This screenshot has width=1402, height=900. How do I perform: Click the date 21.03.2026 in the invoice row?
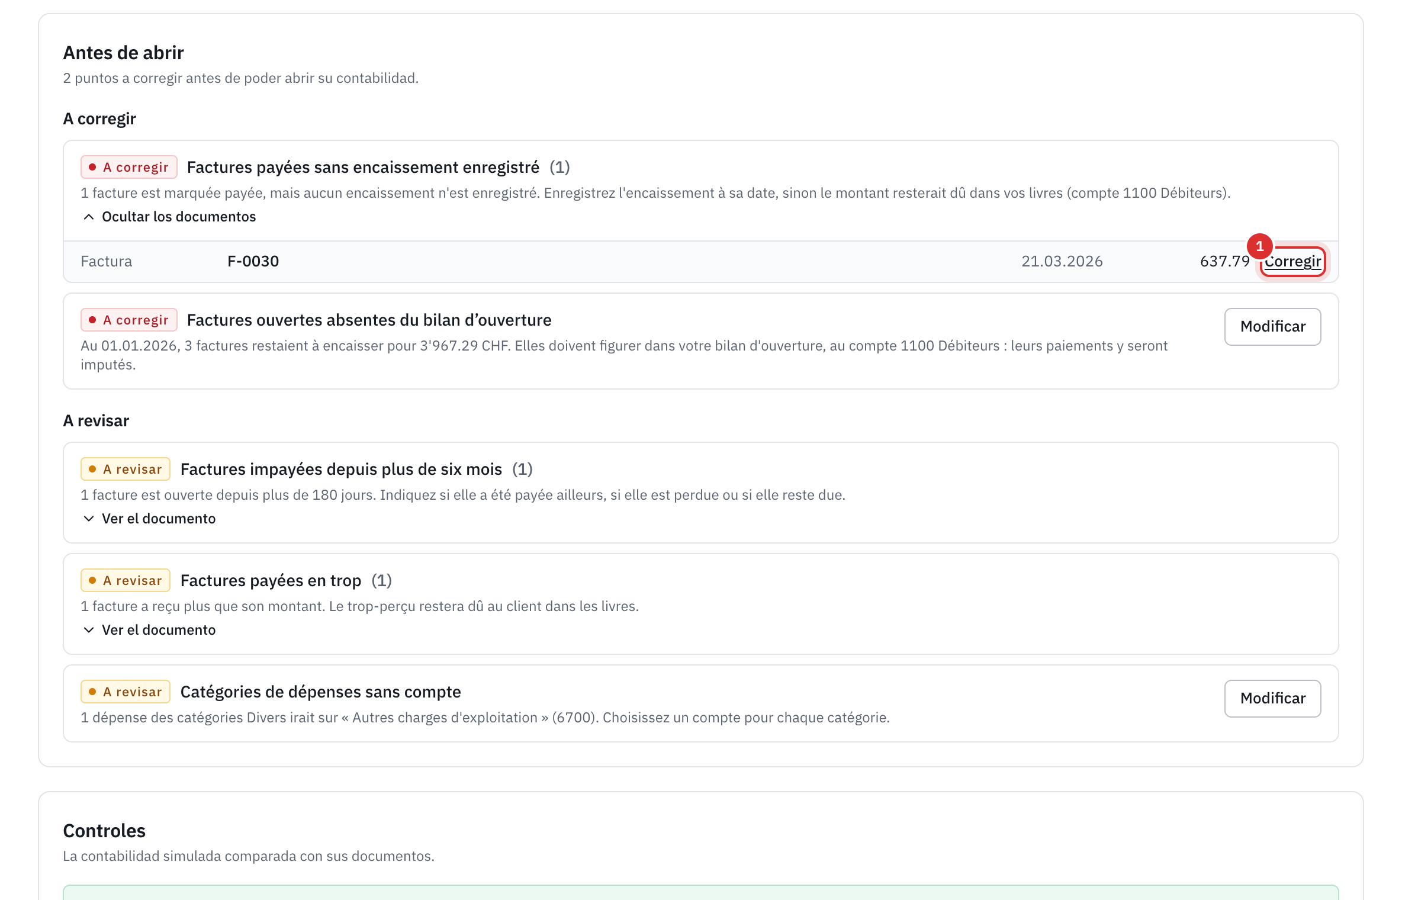(1062, 261)
